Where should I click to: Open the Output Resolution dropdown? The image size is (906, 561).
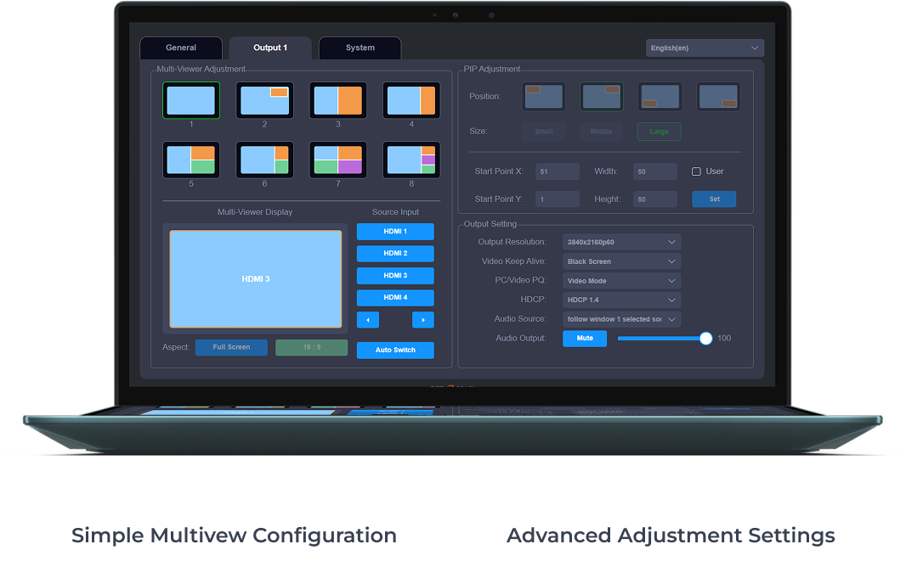(621, 242)
